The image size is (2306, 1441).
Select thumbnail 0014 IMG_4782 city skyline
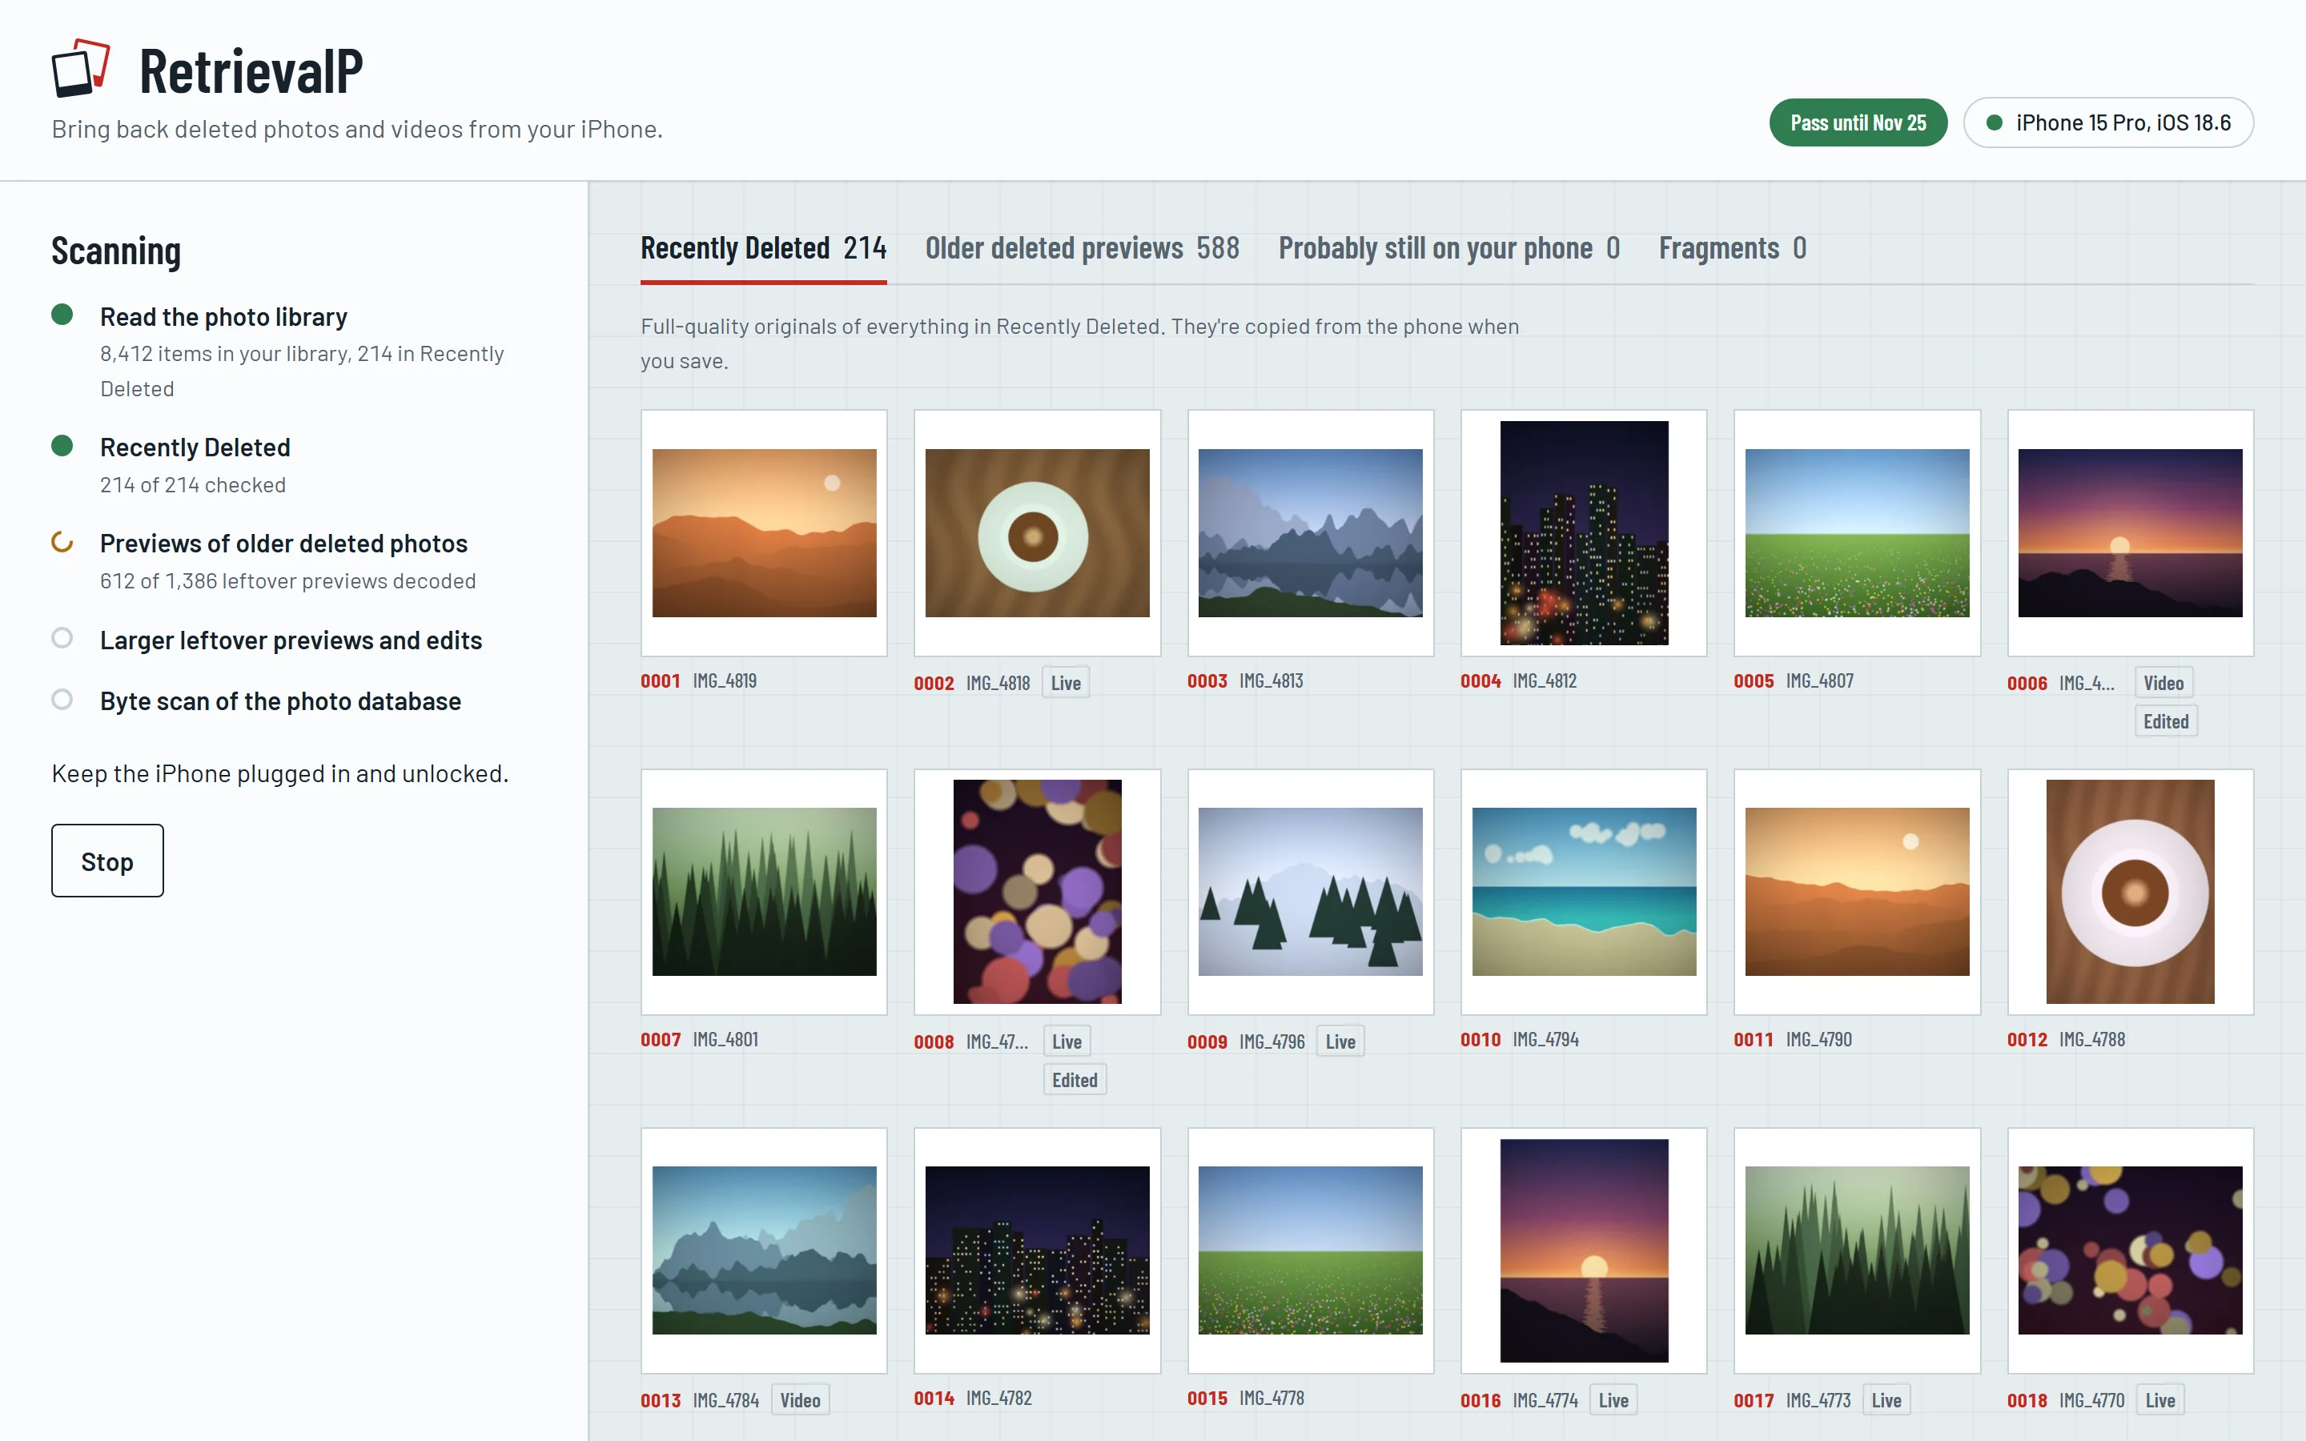tap(1038, 1250)
